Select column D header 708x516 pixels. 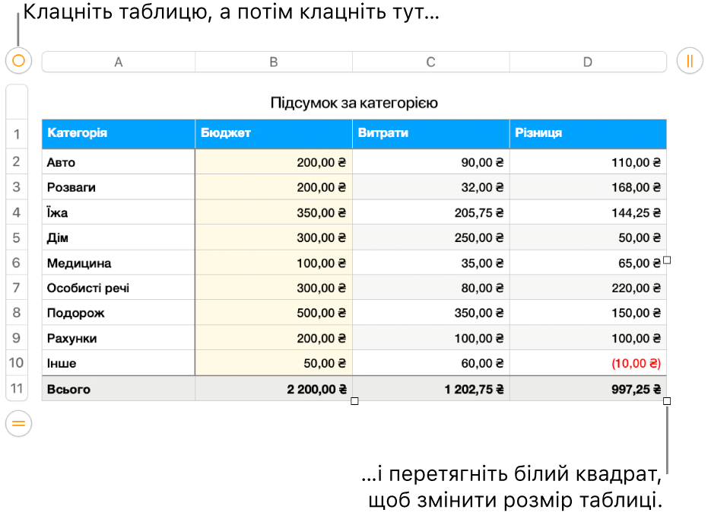pos(587,62)
